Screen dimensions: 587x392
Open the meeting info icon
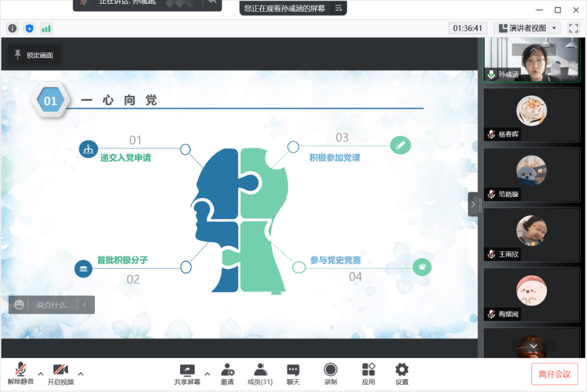click(12, 29)
